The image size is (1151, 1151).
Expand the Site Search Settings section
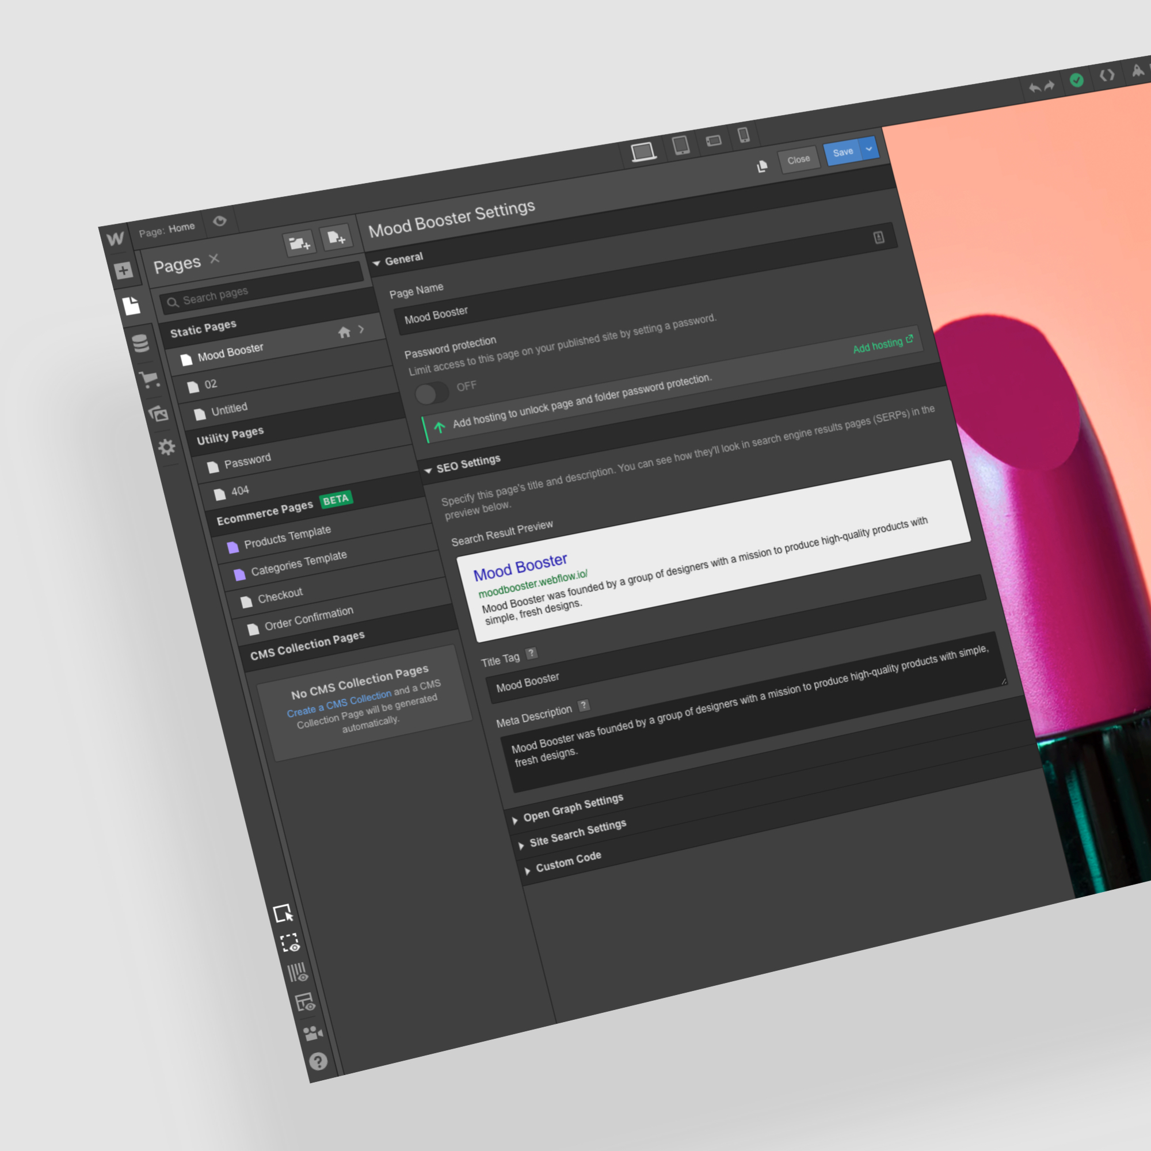(x=577, y=833)
